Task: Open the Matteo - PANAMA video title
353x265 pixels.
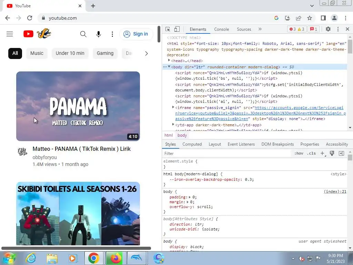Action: [81, 149]
